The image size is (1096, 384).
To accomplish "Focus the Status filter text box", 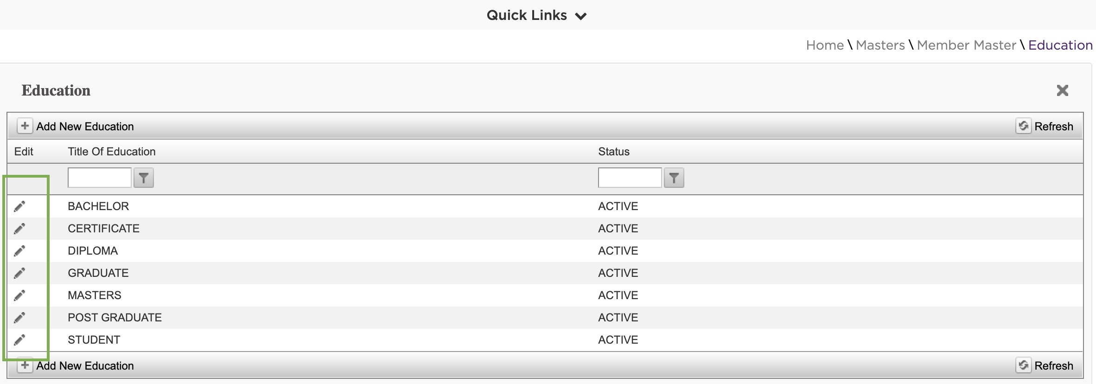I will tap(630, 178).
